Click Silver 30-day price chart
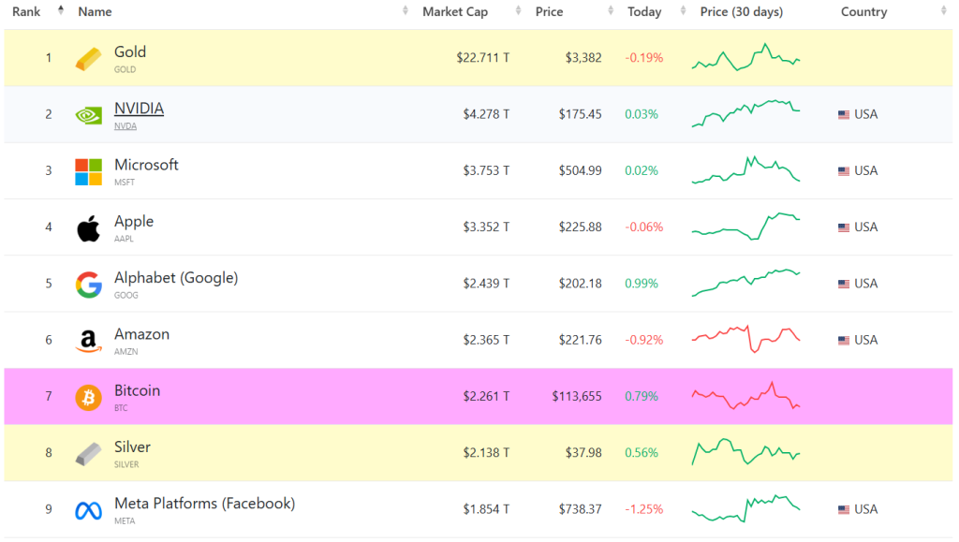This screenshot has width=959, height=542. coord(745,452)
